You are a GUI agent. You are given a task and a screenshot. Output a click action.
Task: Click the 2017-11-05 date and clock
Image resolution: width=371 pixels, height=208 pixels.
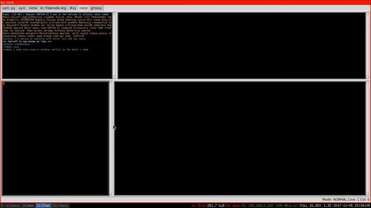coord(352,206)
